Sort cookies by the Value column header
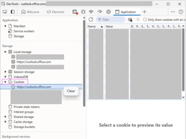This screenshot has width=186, height=139. pyautogui.click(x=117, y=26)
